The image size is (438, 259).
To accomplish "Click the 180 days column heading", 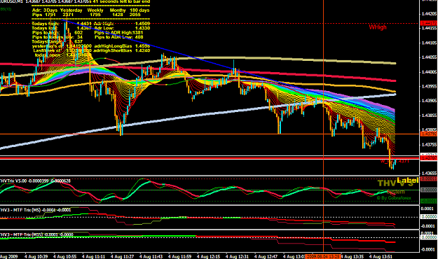I will pos(139,10).
